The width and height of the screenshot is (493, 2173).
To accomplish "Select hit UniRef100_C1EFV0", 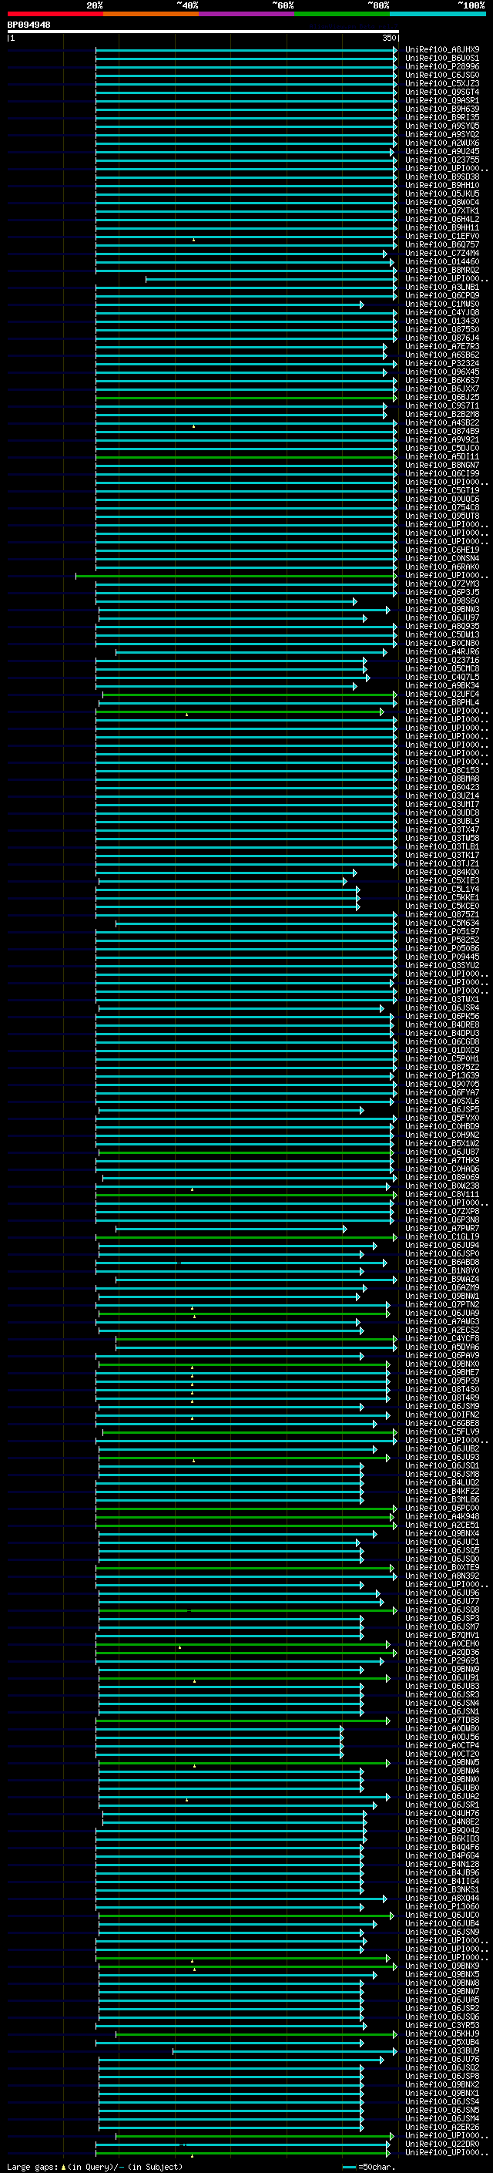I will coord(442,236).
